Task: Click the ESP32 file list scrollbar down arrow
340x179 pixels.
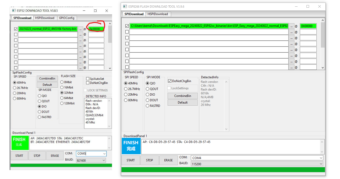Action: 110,68
